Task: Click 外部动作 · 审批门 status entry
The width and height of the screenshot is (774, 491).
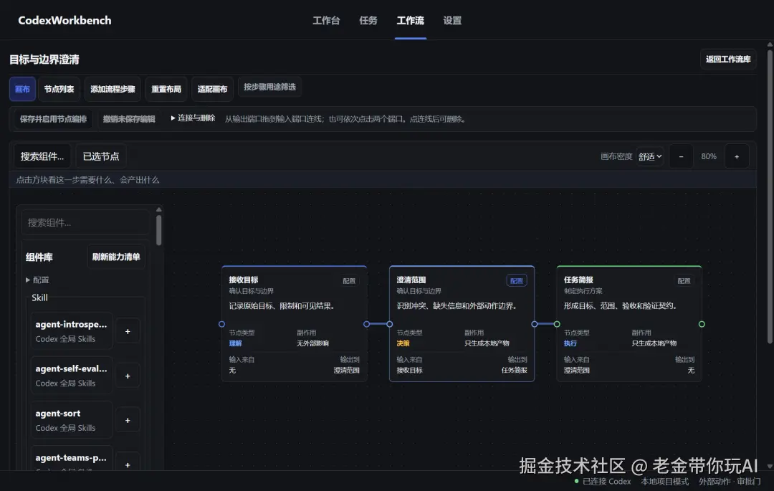Action: pyautogui.click(x=730, y=481)
